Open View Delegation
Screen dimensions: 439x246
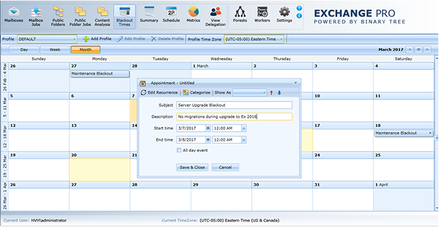[x=215, y=17]
